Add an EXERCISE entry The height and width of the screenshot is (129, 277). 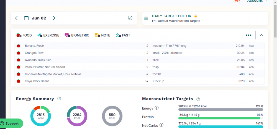(x=48, y=35)
